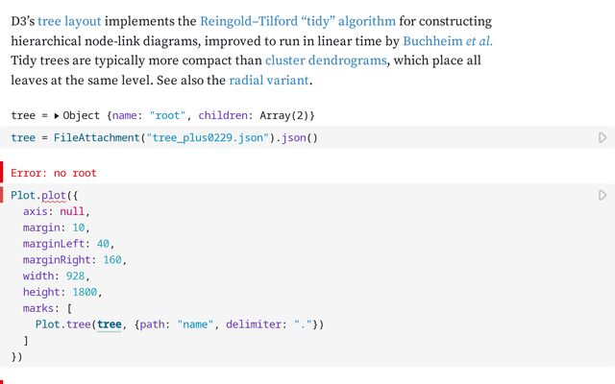Place cursor on the delimiter option string
This screenshot has height=384, width=615.
303,324
